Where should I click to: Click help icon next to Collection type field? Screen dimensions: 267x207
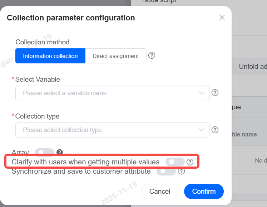(215, 130)
